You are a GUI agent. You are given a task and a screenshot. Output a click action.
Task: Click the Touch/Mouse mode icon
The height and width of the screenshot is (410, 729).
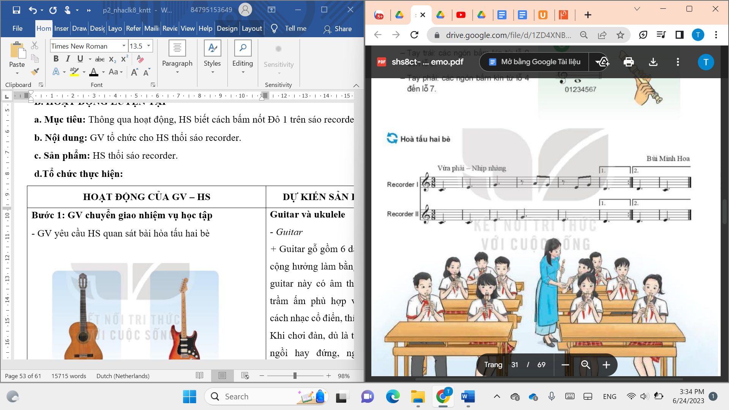[x=68, y=10]
